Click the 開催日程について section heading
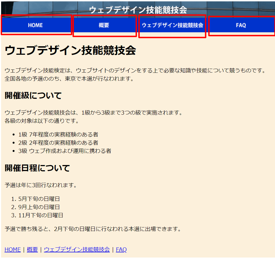The width and height of the screenshot is (275, 260). (x=37, y=168)
